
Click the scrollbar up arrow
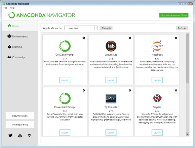click(188, 35)
